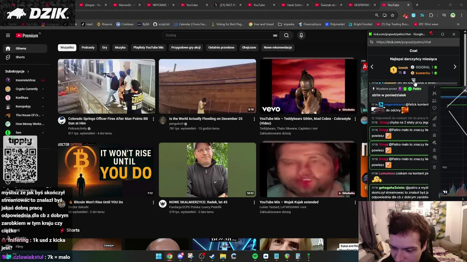Open the Calculator taskbar icon

(298, 256)
